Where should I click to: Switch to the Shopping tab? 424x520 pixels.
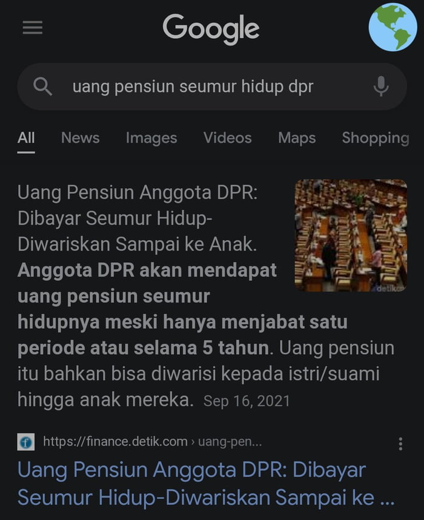click(x=376, y=138)
